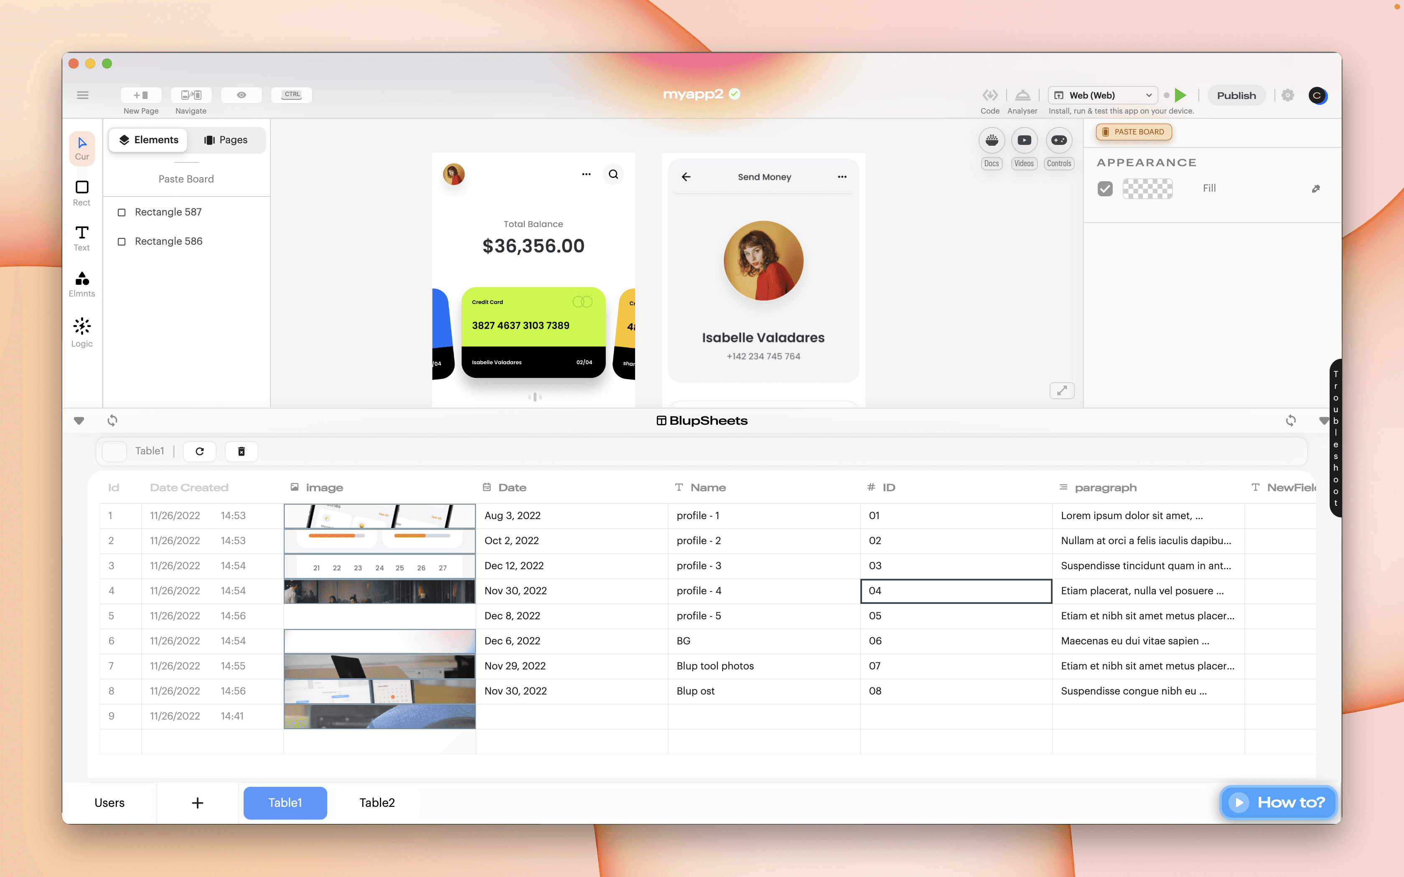Image resolution: width=1404 pixels, height=877 pixels.
Task: Open the Elmnts shapes tool
Action: click(x=82, y=279)
